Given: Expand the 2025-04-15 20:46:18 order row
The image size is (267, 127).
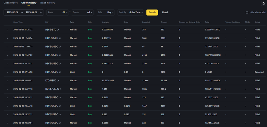Looking at the screenshot, I should pos(7,106).
